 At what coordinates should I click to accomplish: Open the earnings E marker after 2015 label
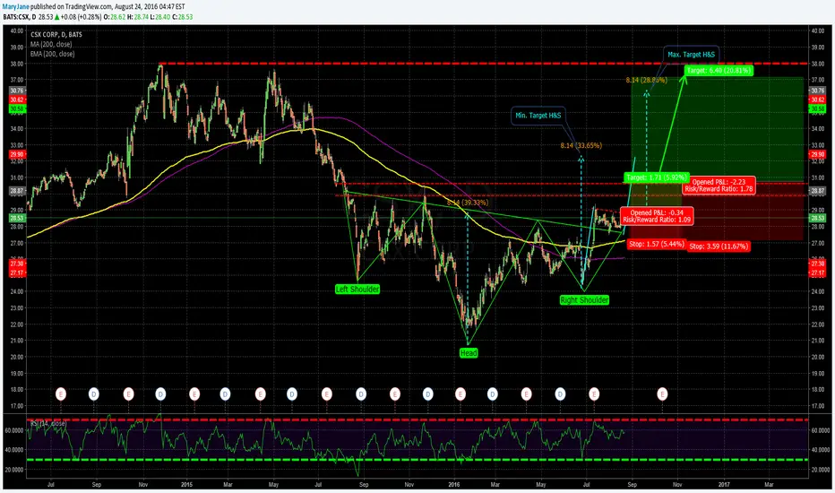click(194, 394)
